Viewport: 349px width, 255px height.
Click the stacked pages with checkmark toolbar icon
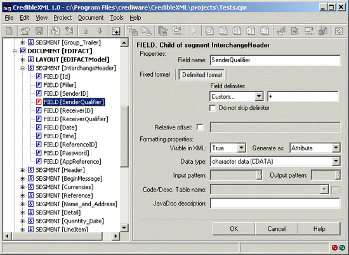(162, 30)
